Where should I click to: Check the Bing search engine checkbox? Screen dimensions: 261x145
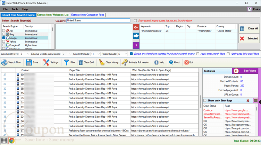[x=4, y=34]
